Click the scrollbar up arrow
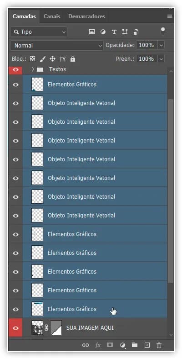 click(171, 71)
